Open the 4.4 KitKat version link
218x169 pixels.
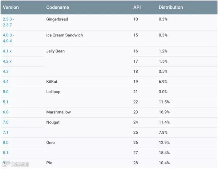(5, 82)
